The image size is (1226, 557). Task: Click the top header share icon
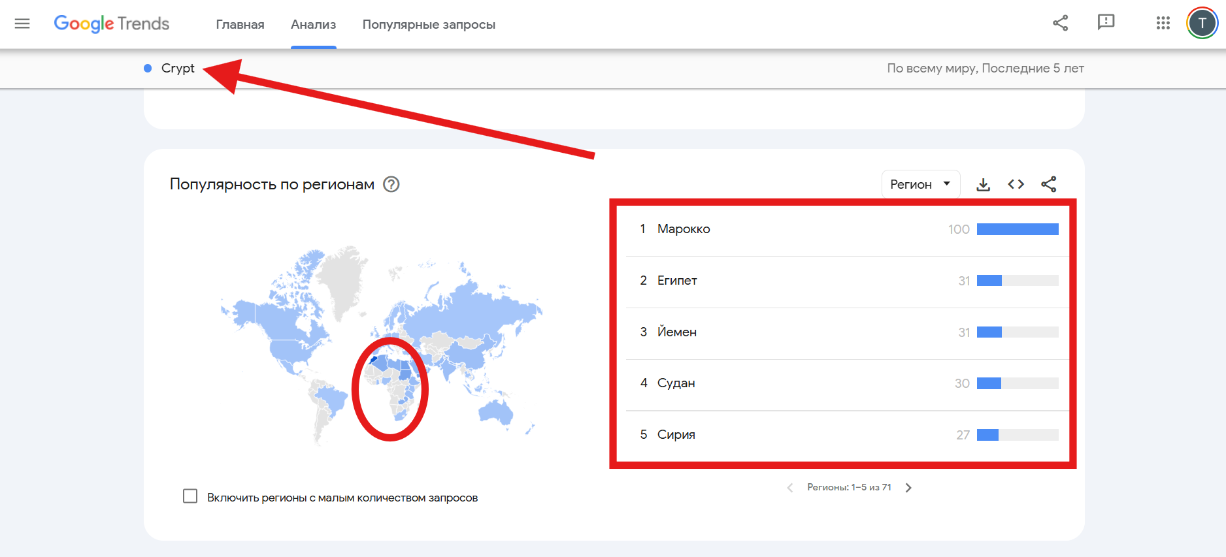1060,24
